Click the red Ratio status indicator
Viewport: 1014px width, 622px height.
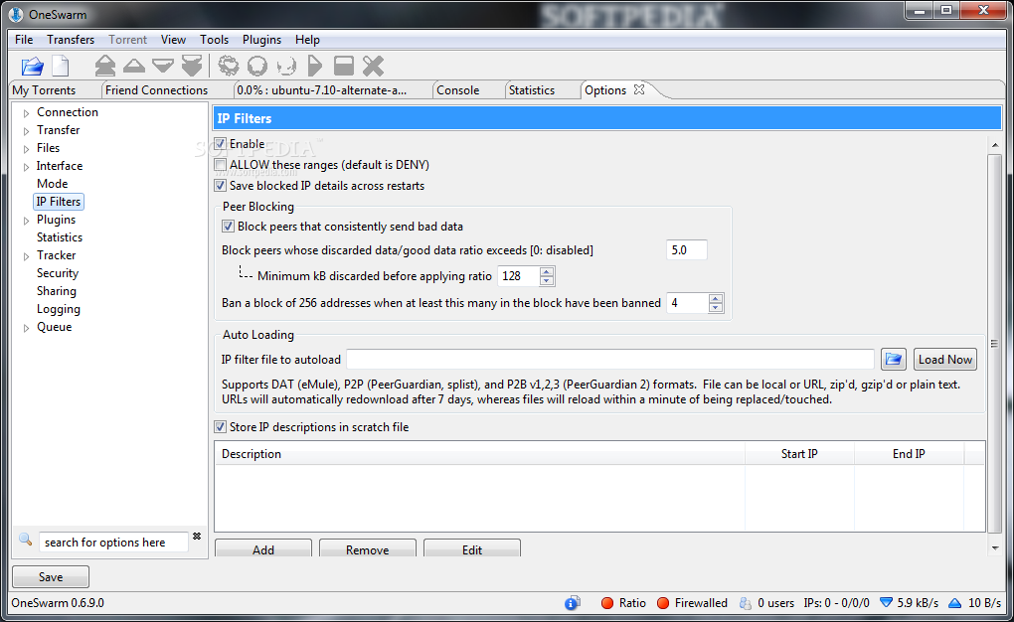607,602
